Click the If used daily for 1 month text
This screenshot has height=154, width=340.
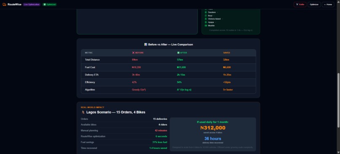click(x=213, y=122)
